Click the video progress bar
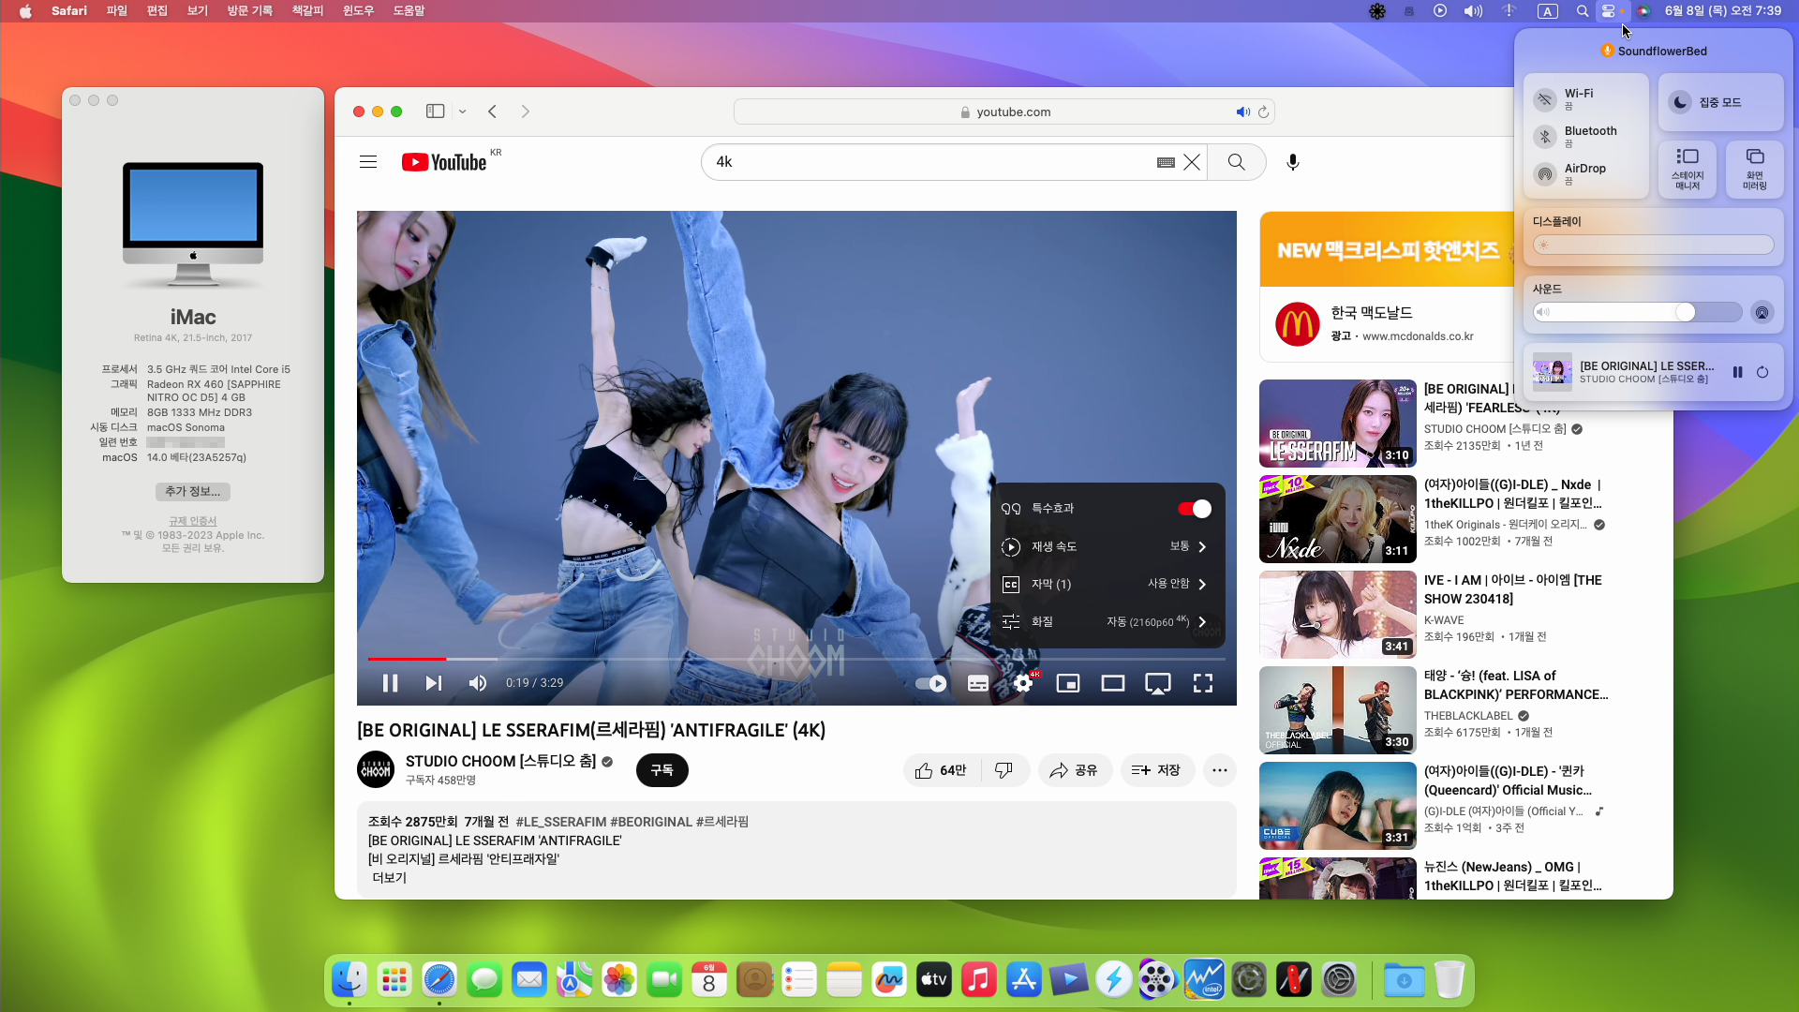The height and width of the screenshot is (1012, 1799). click(x=796, y=659)
